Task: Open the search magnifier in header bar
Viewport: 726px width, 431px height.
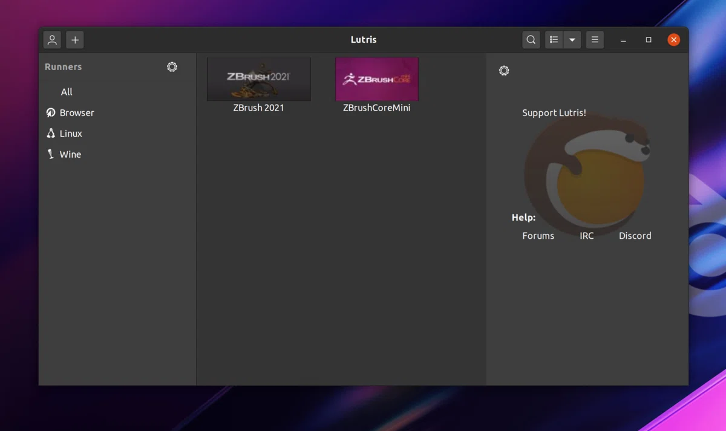Action: (531, 40)
